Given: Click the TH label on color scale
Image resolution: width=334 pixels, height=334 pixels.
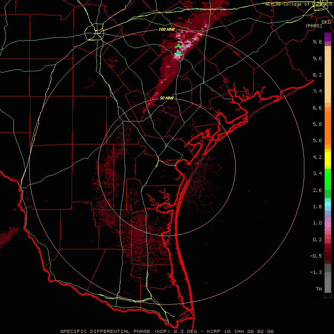Looking at the screenshot, I should [x=319, y=289].
